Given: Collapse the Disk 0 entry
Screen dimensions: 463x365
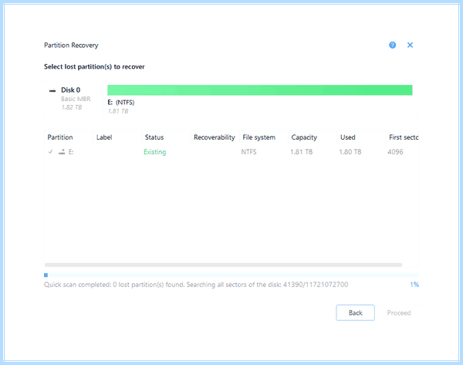Looking at the screenshot, I should point(52,90).
